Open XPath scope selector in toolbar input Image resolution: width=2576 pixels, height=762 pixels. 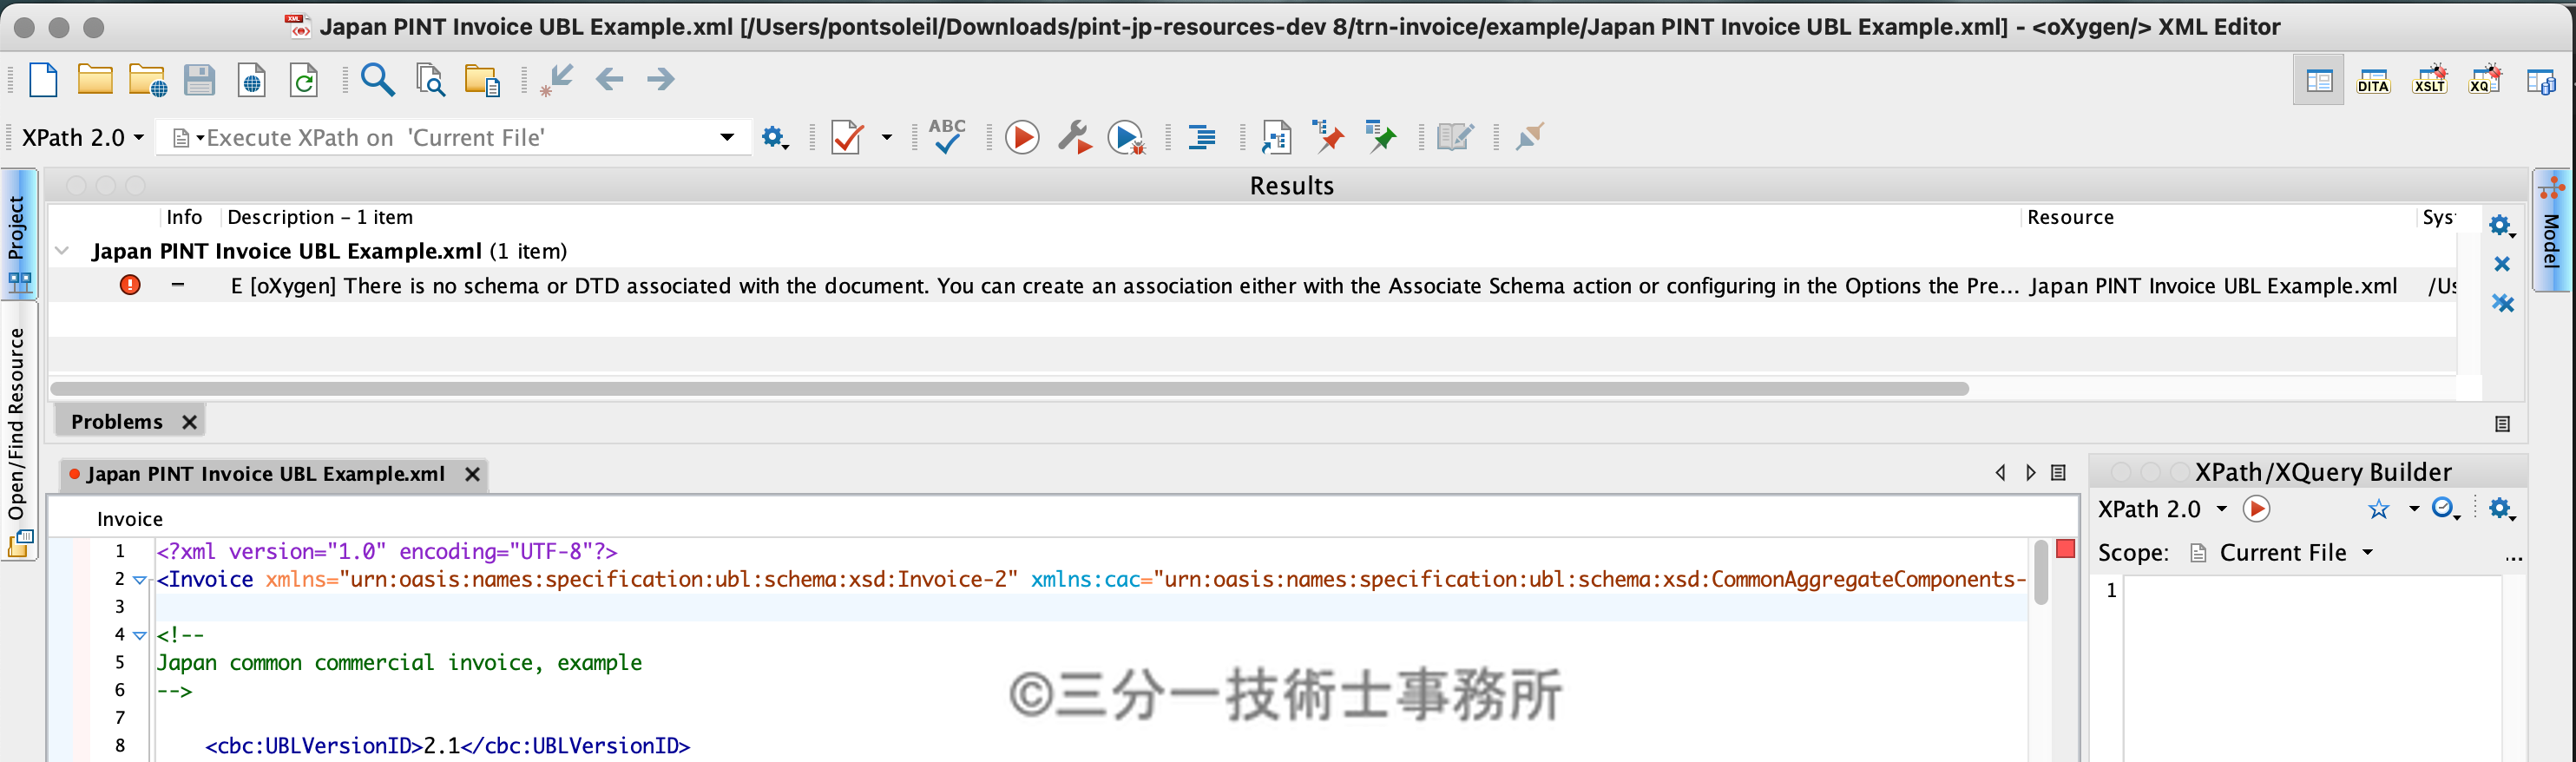[x=188, y=138]
